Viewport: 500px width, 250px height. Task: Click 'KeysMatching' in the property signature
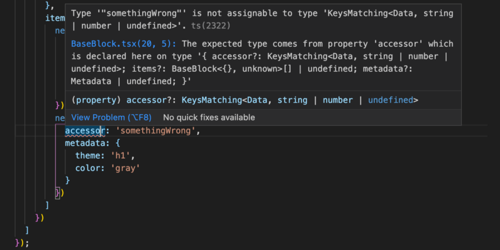[x=212, y=100]
